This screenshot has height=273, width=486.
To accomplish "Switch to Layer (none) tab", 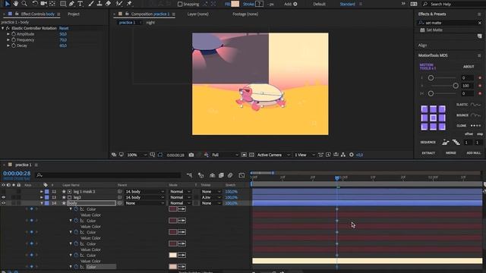I will pos(197,14).
